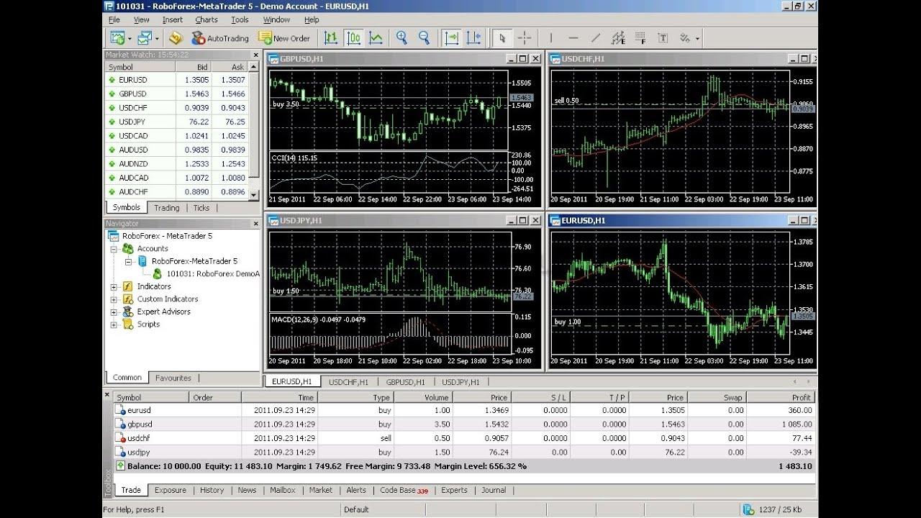The width and height of the screenshot is (921, 518).
Task: Click the Zoom In magnifier icon
Action: [x=401, y=38]
